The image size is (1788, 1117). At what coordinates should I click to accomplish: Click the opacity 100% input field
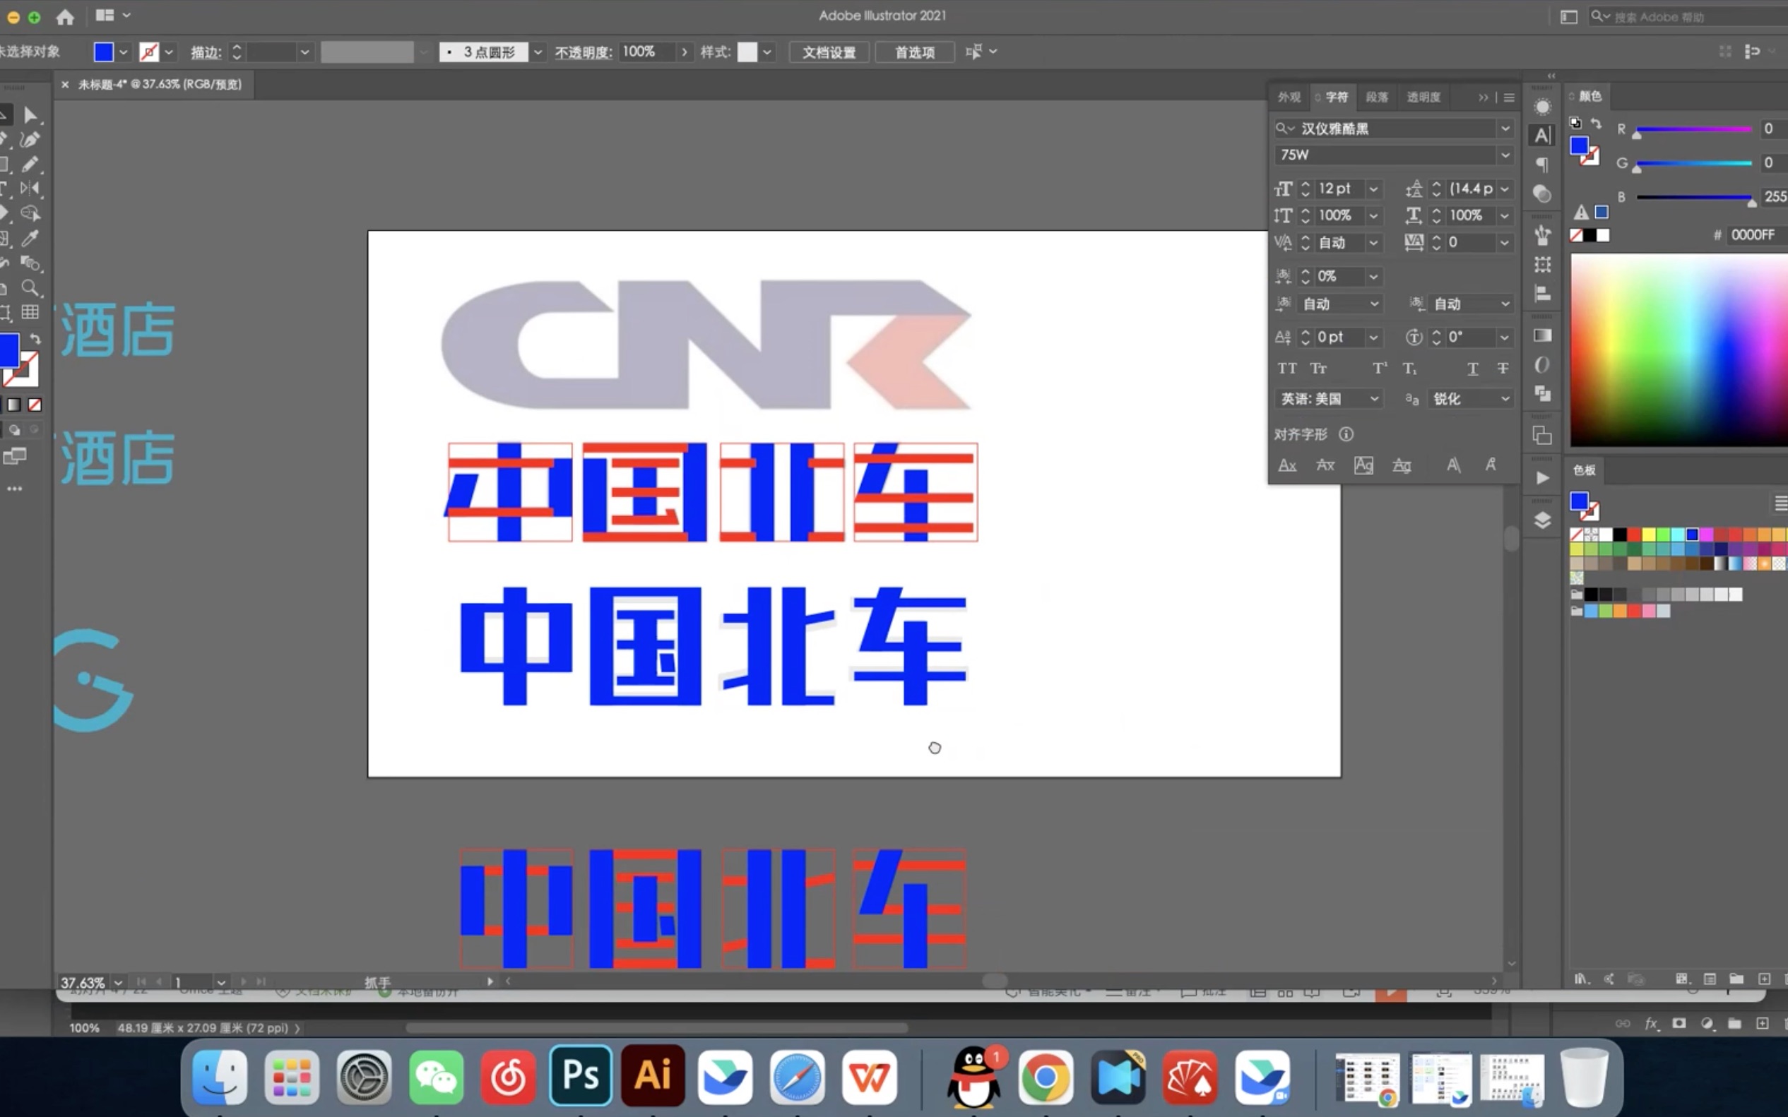click(x=647, y=52)
